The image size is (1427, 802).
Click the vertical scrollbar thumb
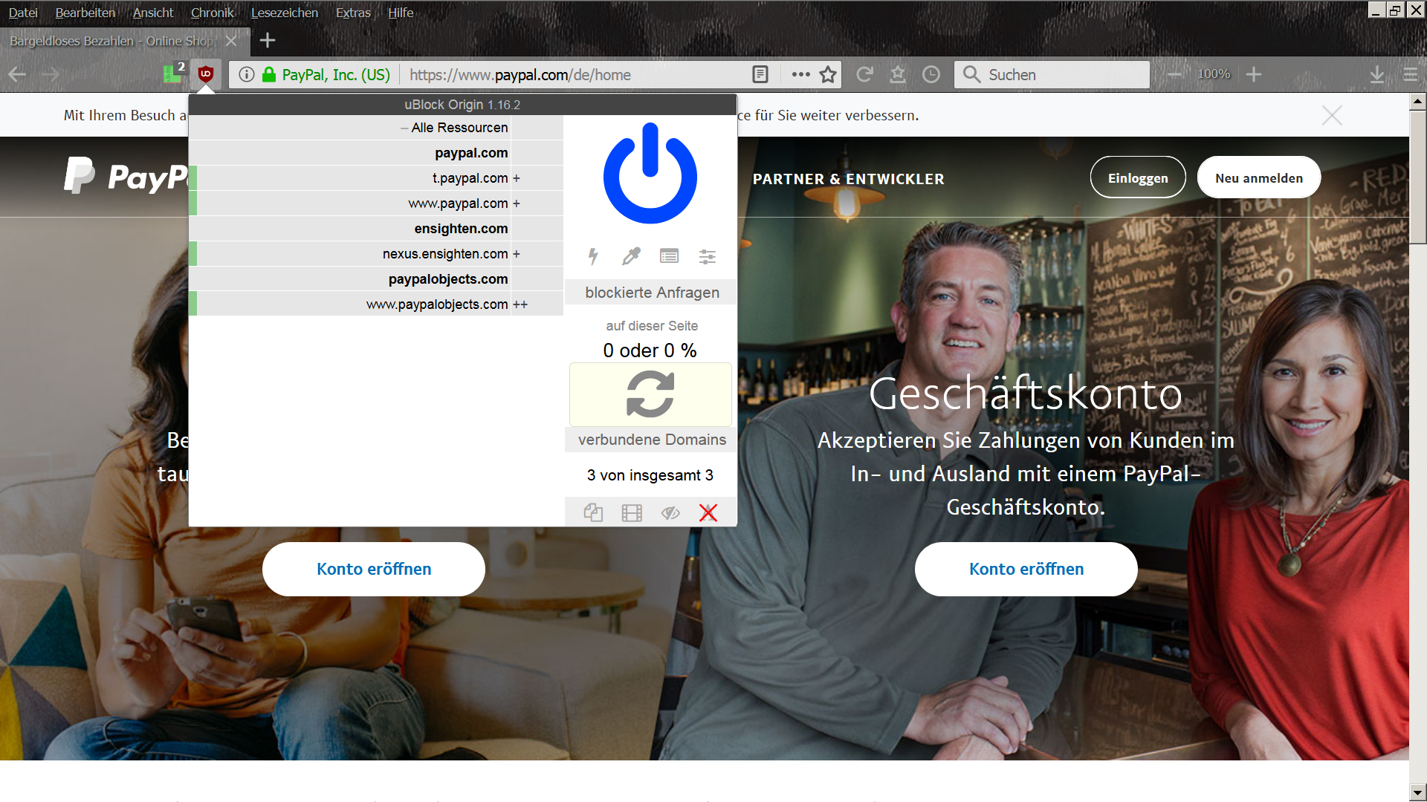pos(1418,177)
